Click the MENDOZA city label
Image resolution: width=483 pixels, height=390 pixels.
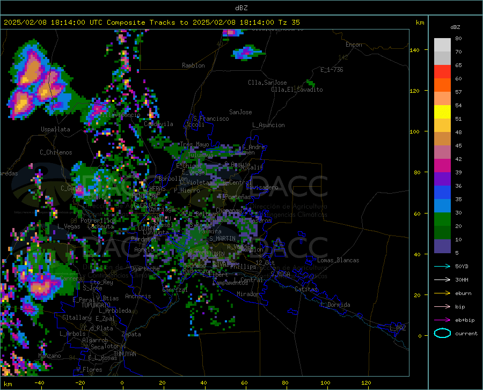point(143,196)
